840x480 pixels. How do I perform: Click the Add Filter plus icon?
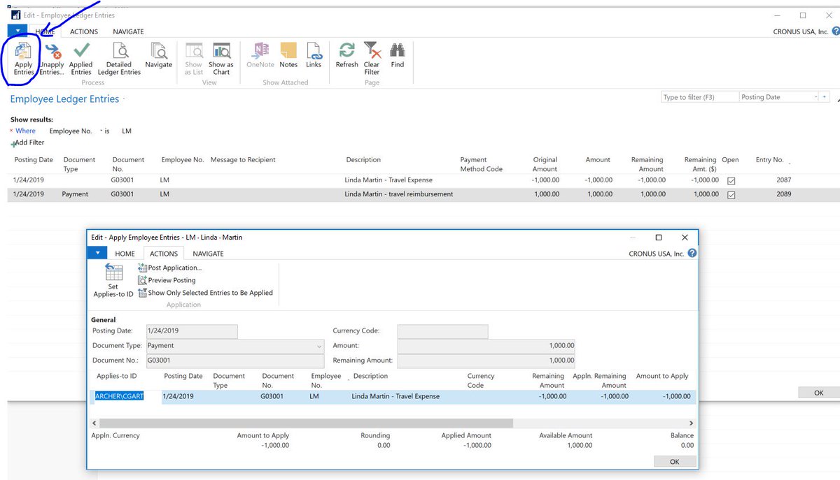tap(13, 143)
